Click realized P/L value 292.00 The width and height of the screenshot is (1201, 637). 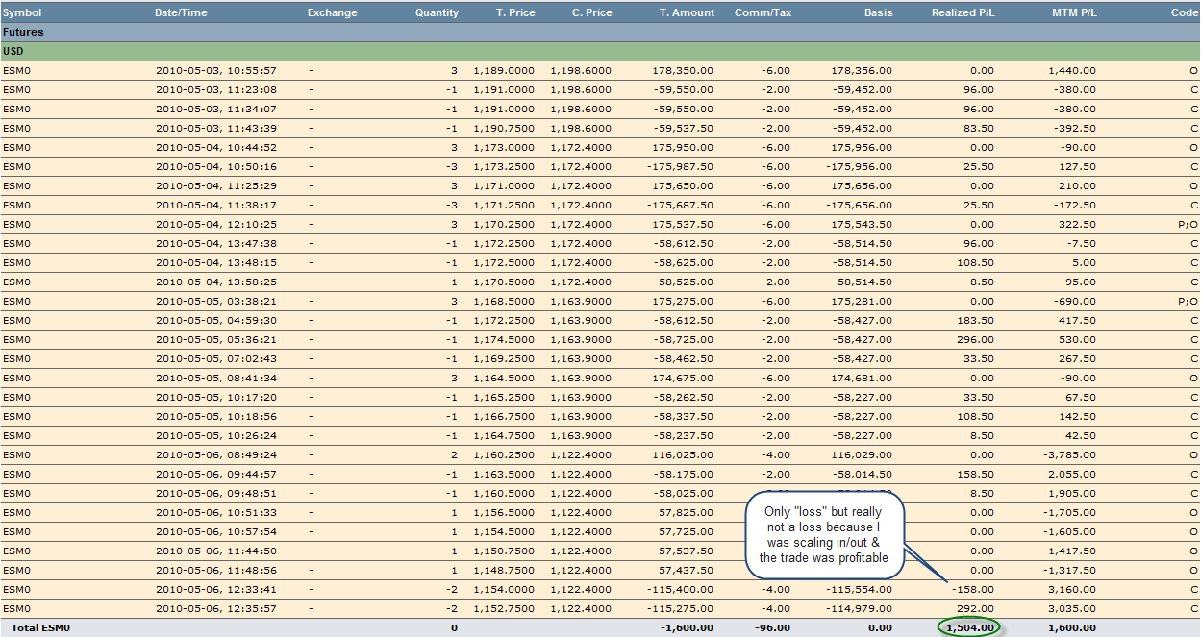(976, 608)
